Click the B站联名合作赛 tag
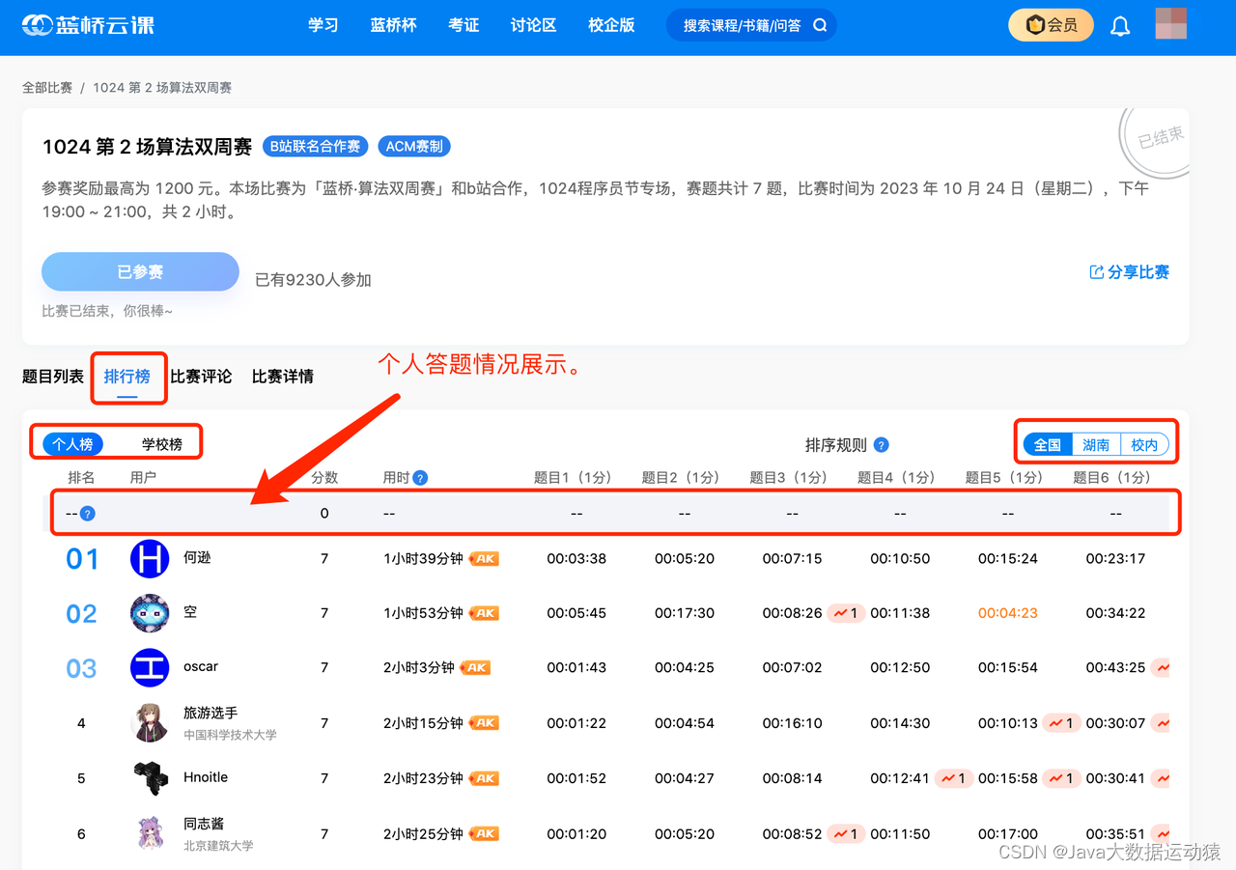The image size is (1236, 870). coord(315,147)
